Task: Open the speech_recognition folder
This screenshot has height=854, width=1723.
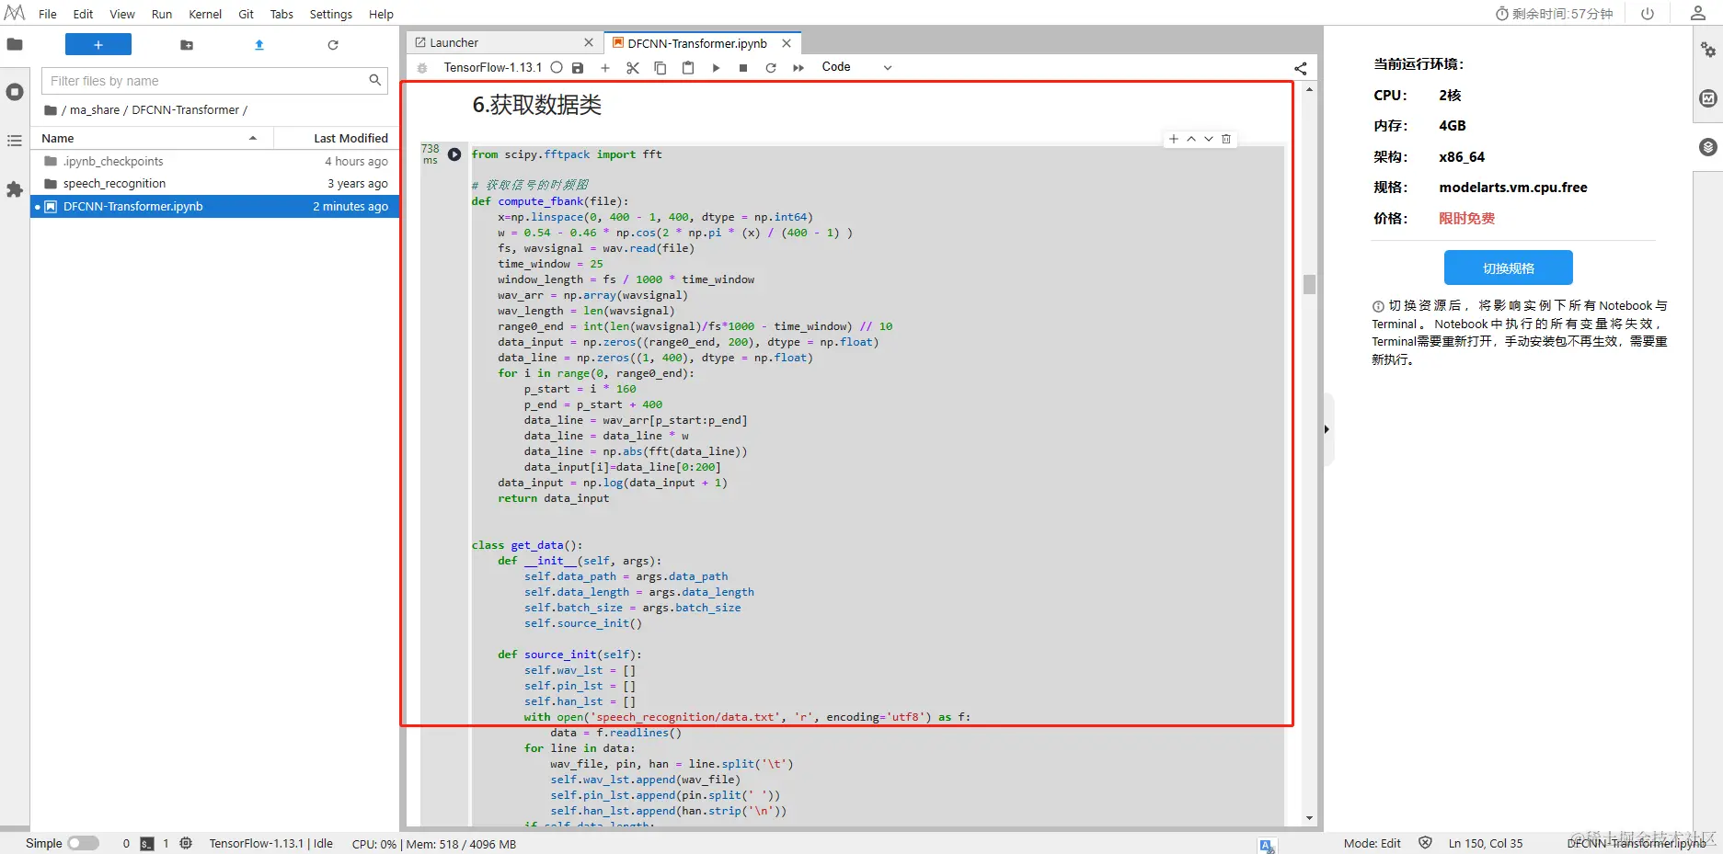Action: 115,184
